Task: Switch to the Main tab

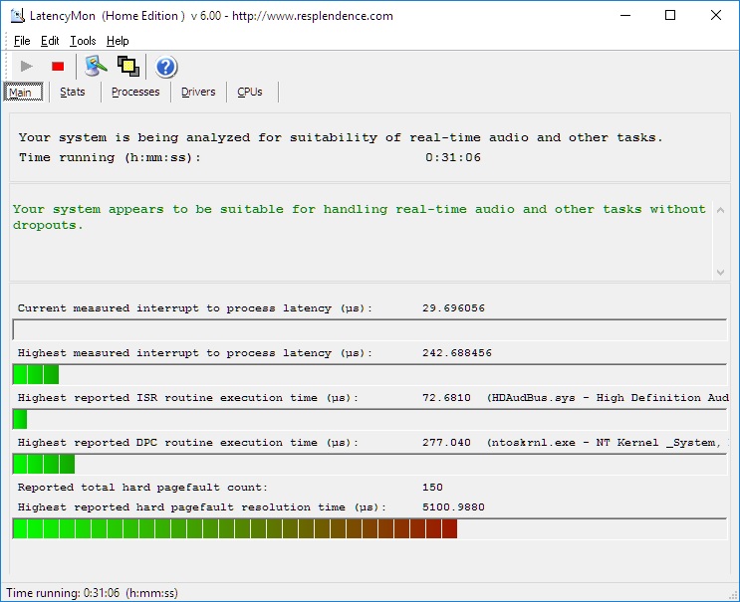Action: (x=23, y=92)
